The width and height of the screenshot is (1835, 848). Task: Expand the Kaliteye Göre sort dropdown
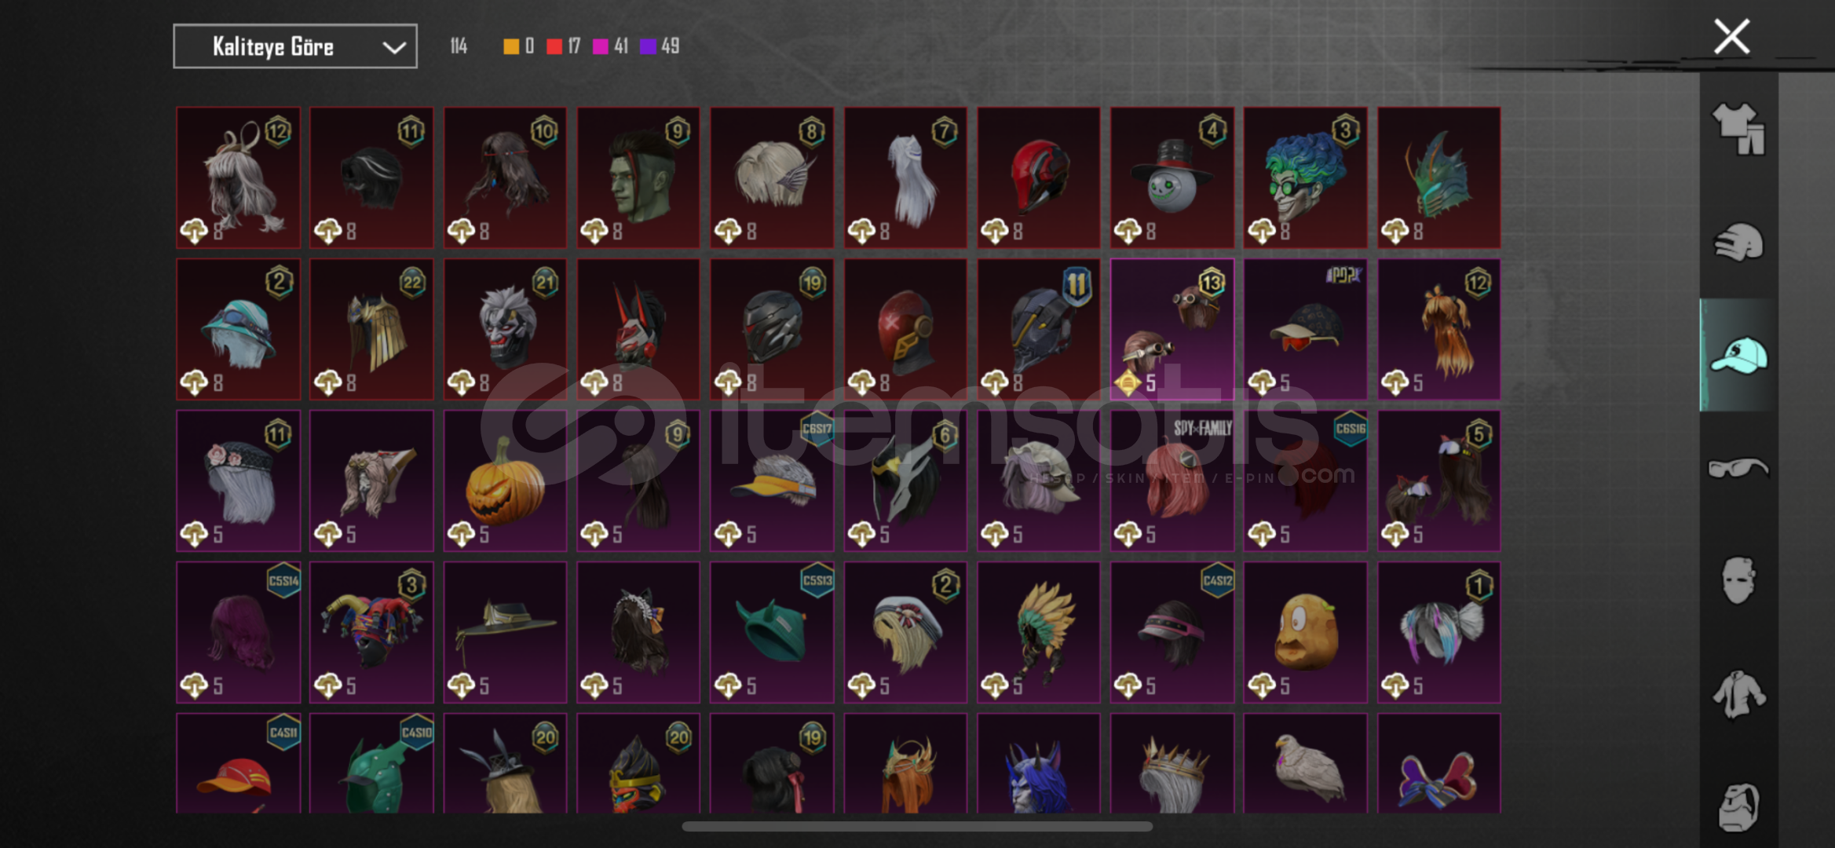click(294, 47)
